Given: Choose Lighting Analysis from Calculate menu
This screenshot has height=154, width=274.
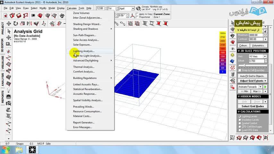Looking at the screenshot, I should 90,51.
